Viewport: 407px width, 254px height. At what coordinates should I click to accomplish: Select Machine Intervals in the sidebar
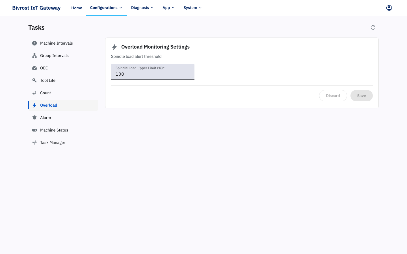tap(63, 43)
